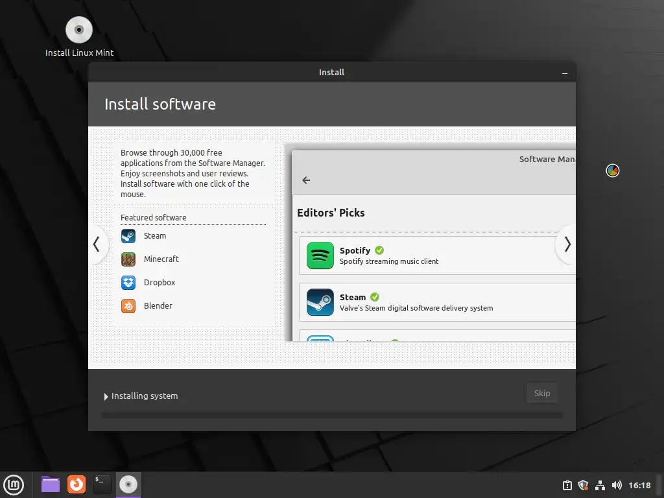Open the Terminal from the taskbar
This screenshot has width=664, height=498.
[102, 484]
